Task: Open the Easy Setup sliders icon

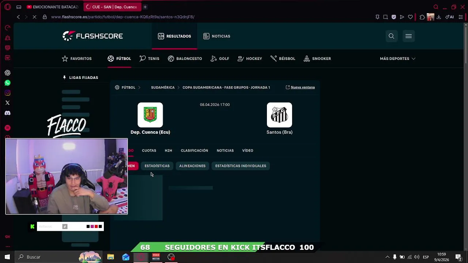Action: coord(461,17)
